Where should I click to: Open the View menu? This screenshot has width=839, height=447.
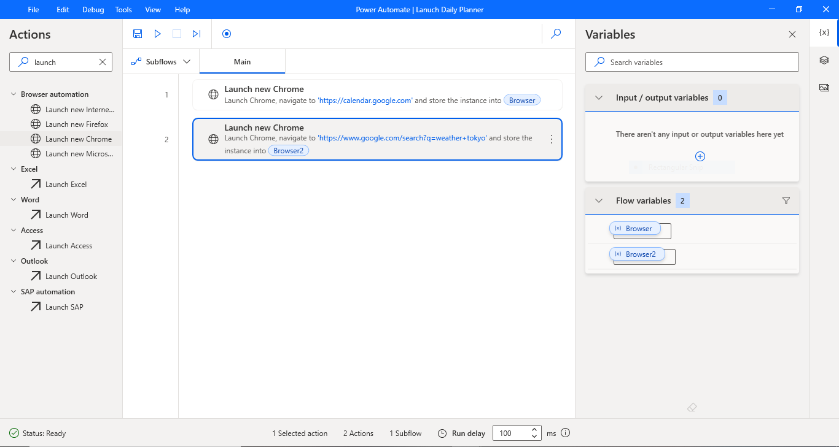click(x=153, y=9)
